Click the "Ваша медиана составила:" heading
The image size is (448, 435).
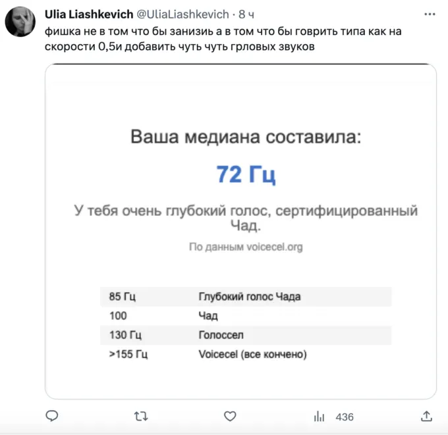pos(246,137)
